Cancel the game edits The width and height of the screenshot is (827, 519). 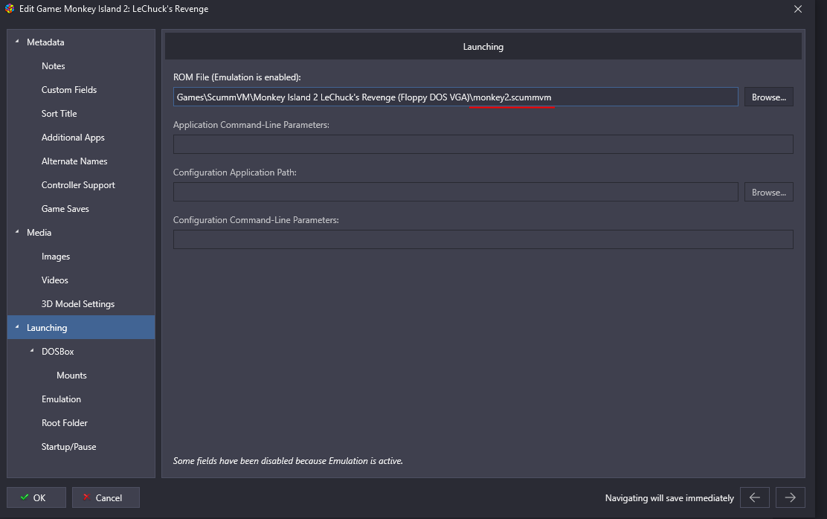(x=106, y=497)
